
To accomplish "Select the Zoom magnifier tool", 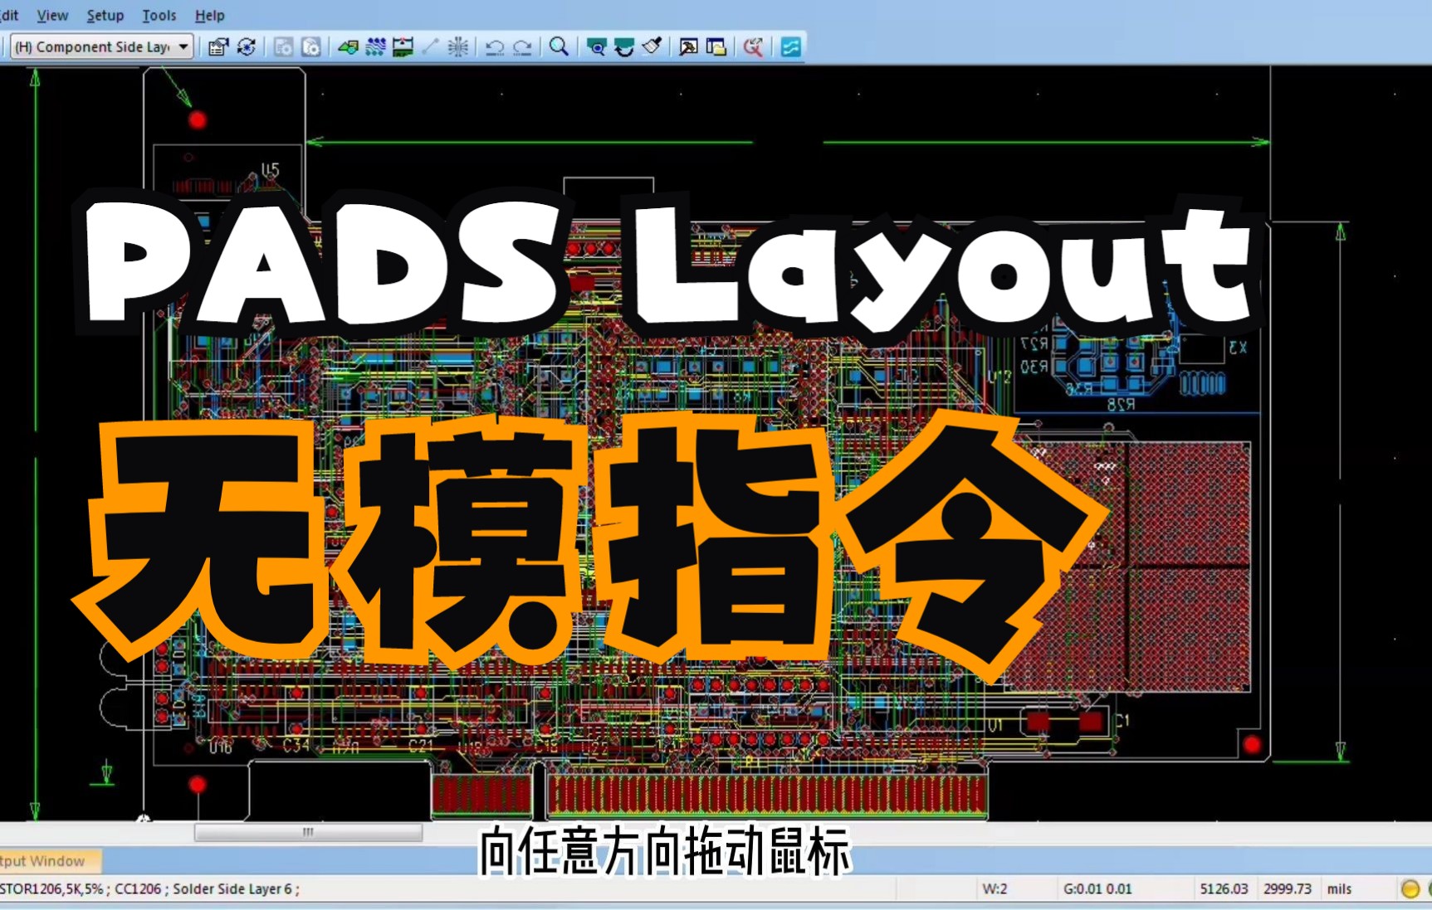I will point(560,46).
